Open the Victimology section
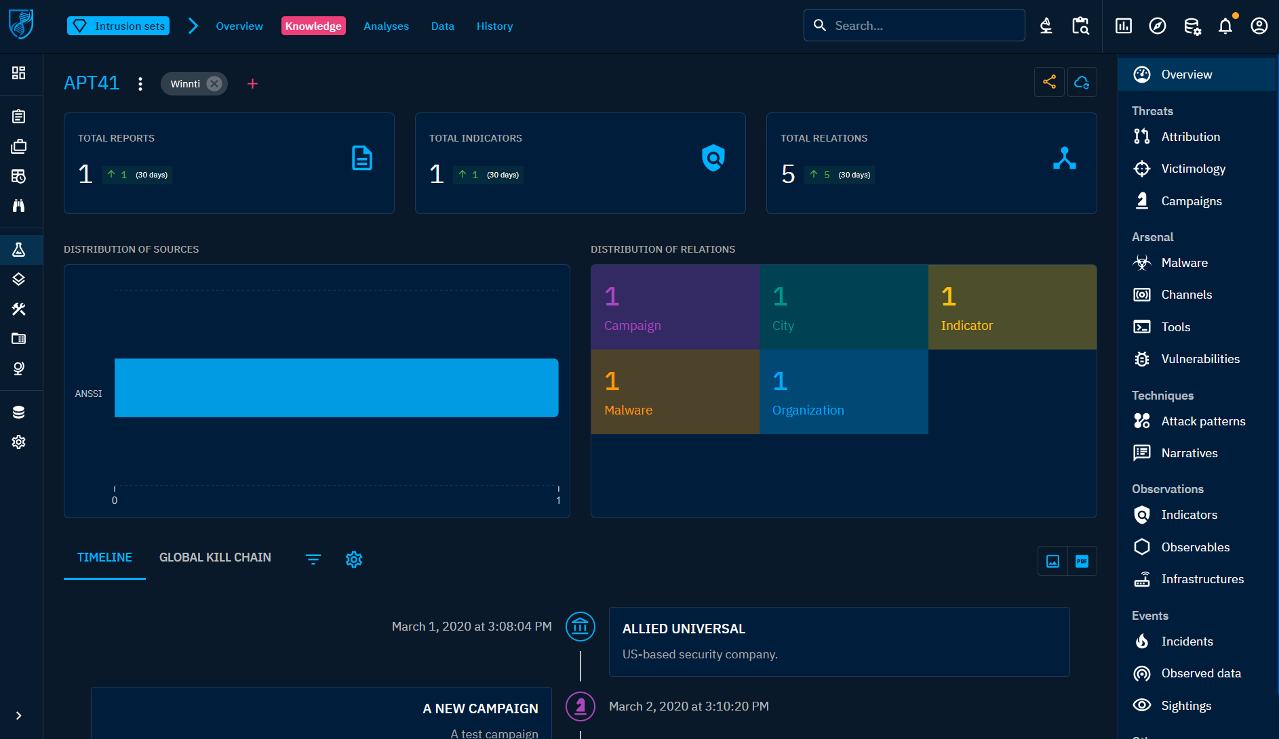 click(x=1193, y=169)
